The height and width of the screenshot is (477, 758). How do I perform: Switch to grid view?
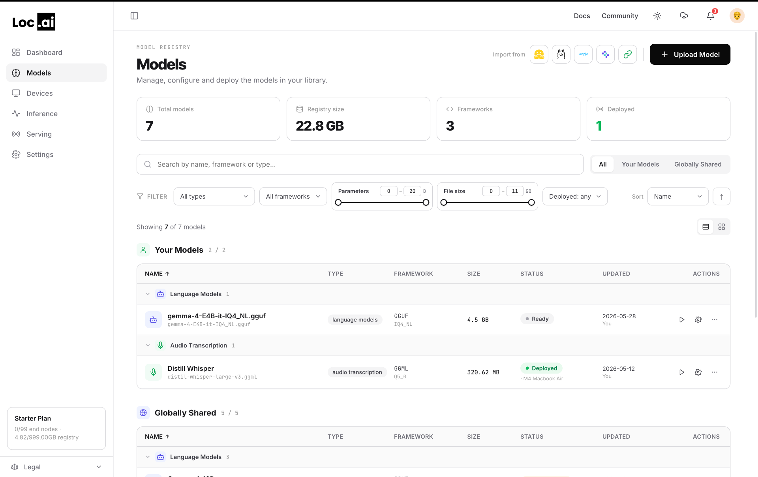721,227
